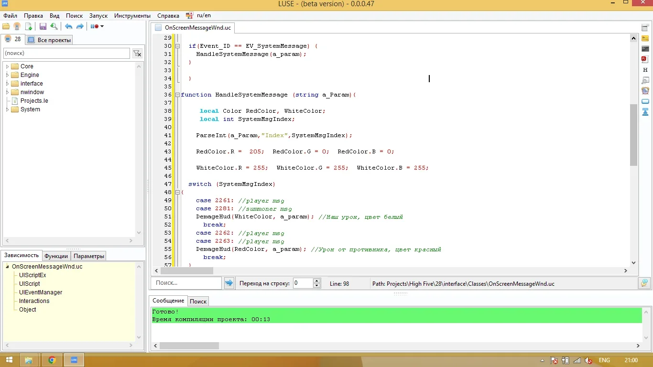
Task: Collapse the HandleSystemMessage fold at line 36
Action: (177, 95)
